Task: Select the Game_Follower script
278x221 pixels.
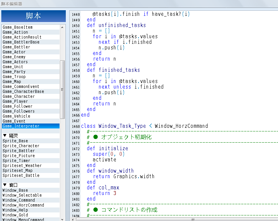Action: [31, 106]
